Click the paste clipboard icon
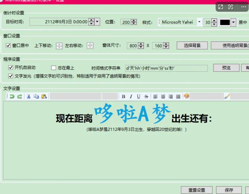The height and width of the screenshot is (194, 249). coord(44,96)
